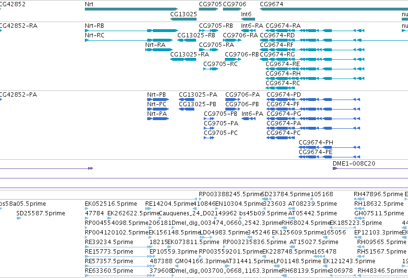This screenshot has width=408, height=278.
Task: Select transcript CG9674-RA
Action: [x=283, y=26]
